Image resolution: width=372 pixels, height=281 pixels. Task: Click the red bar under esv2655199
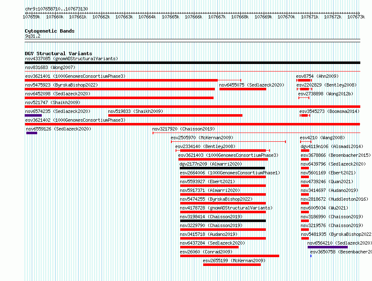click(232, 265)
